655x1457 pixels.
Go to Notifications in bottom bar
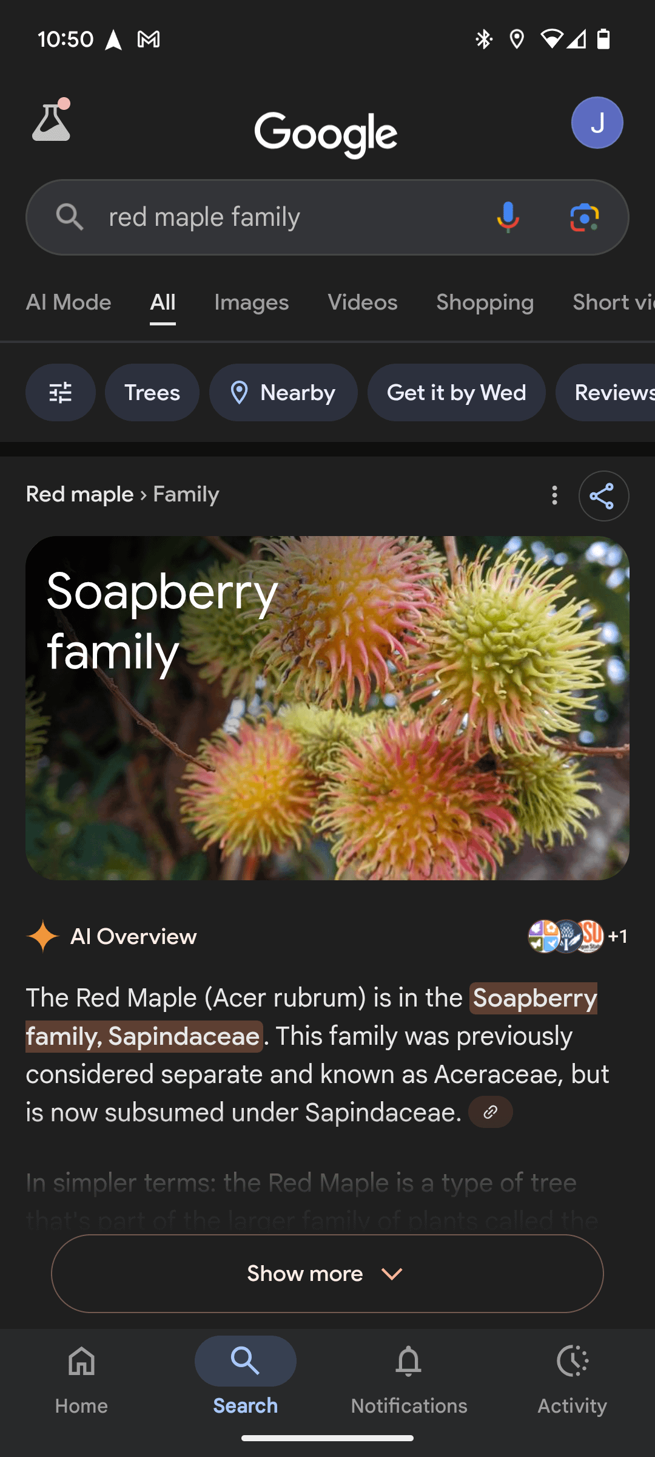coord(409,1378)
